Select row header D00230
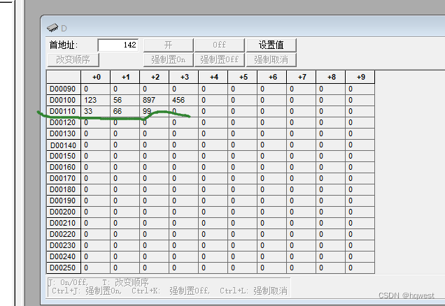Viewport: 445px width, 306px height. click(x=64, y=246)
